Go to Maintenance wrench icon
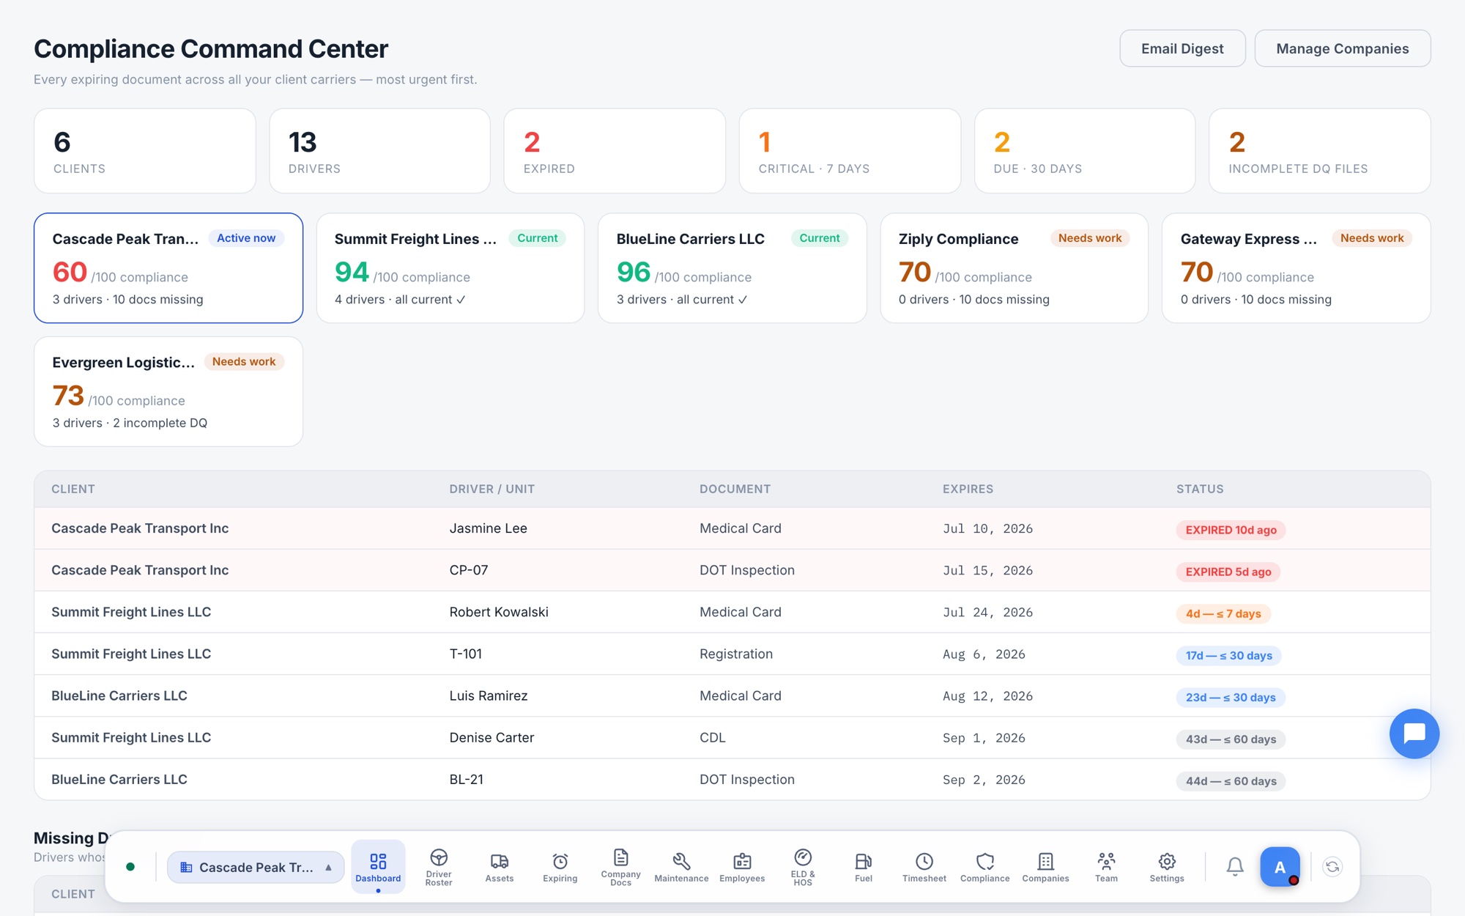This screenshot has height=916, width=1465. click(x=681, y=861)
